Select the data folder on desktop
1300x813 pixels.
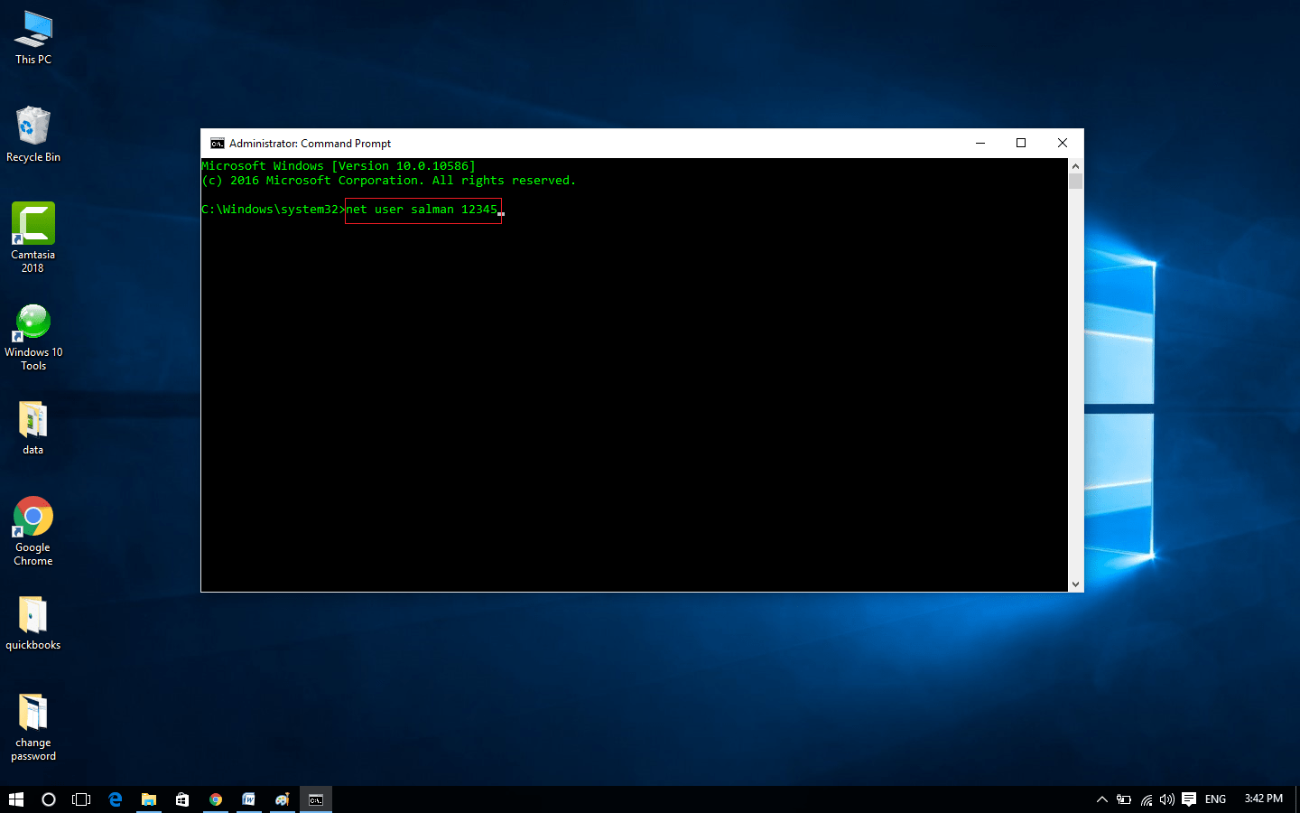(33, 427)
